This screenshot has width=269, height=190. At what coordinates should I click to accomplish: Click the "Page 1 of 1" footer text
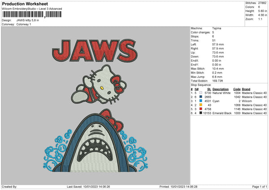coord(260,186)
